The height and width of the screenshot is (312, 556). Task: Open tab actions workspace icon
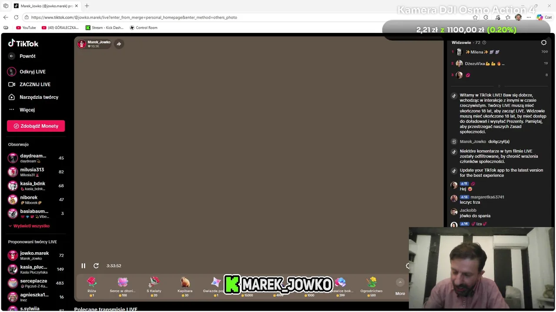pyautogui.click(x=6, y=6)
